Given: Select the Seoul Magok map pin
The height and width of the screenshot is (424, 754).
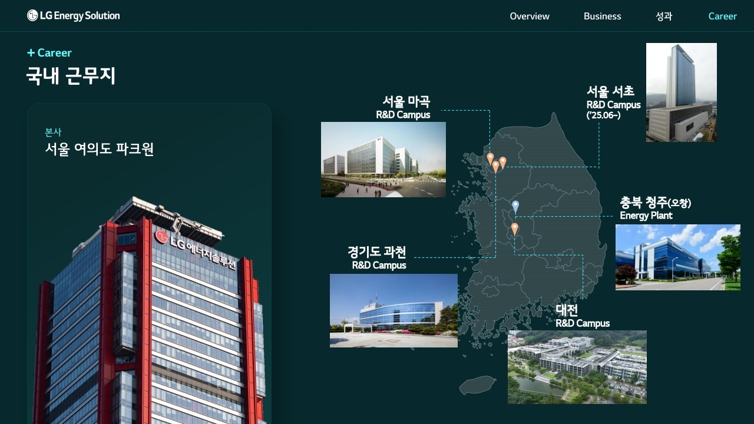Looking at the screenshot, I should [490, 158].
